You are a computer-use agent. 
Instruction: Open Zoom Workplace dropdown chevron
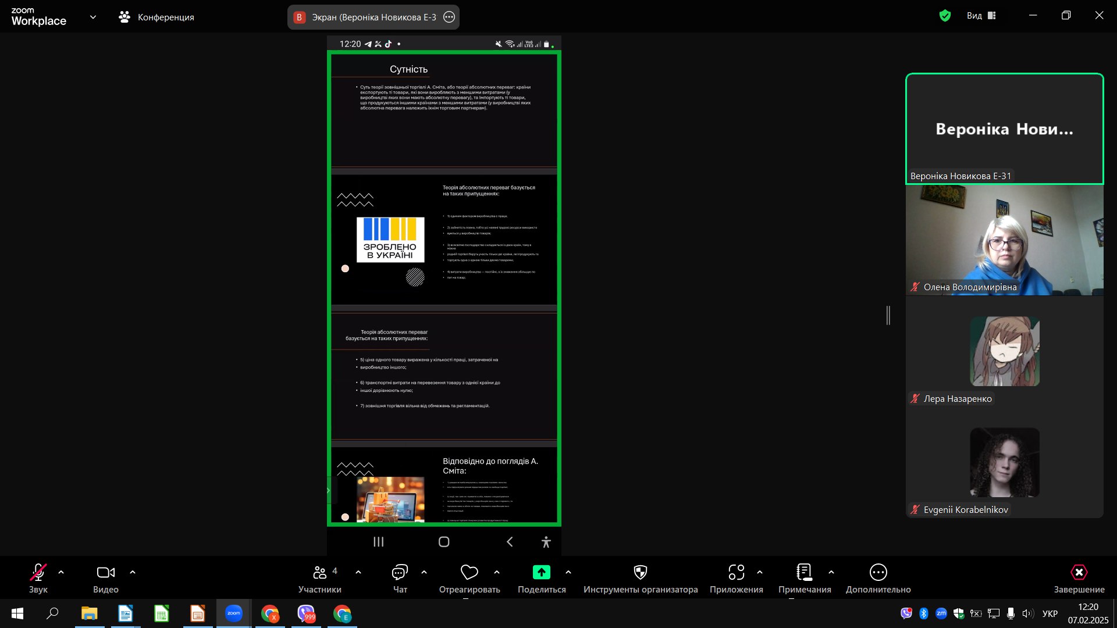(x=93, y=17)
